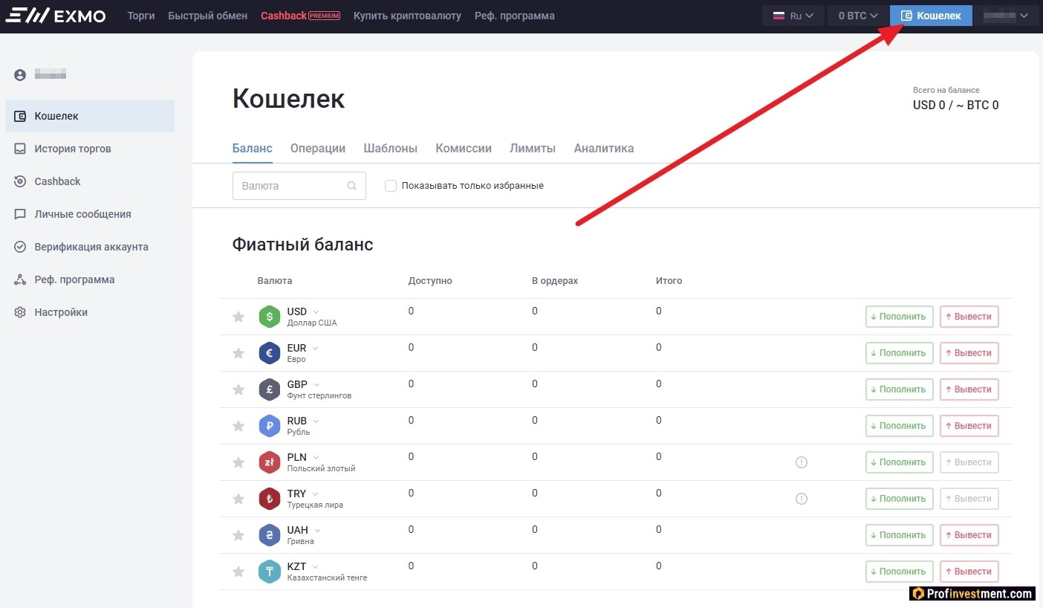Viewport: 1043px width, 608px height.
Task: Click the Валюта search input field
Action: point(299,186)
